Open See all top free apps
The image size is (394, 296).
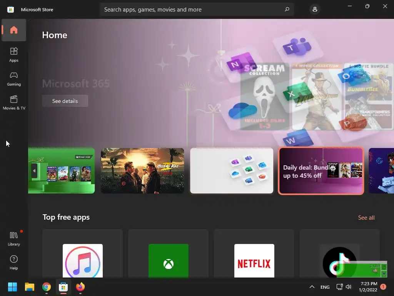click(366, 217)
